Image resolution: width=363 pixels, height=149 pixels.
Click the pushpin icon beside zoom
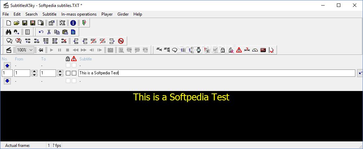tap(41, 50)
